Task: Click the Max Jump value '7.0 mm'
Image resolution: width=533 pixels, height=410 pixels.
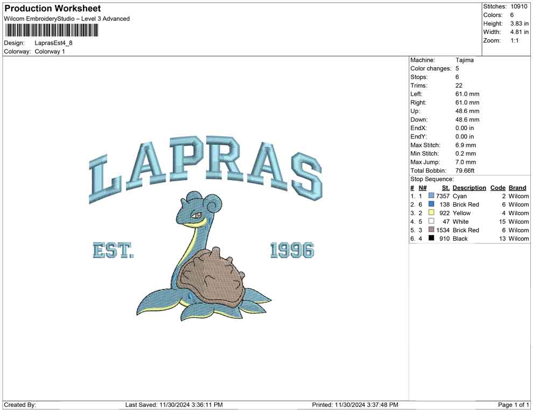Action: coord(466,162)
